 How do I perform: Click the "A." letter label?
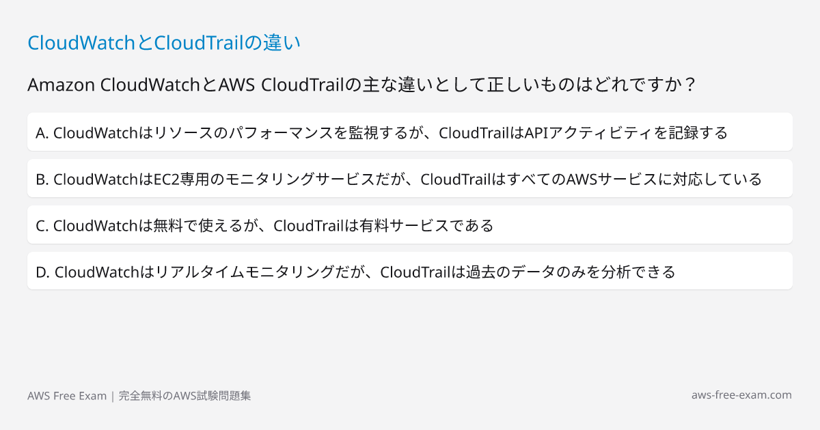coord(42,132)
